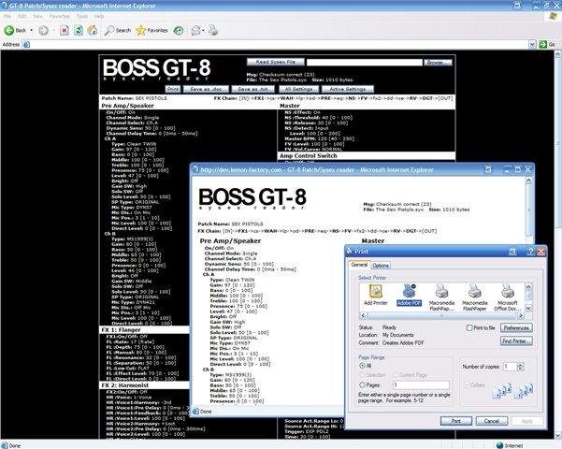
Task: Open the Favorites menu
Action: tap(60, 16)
